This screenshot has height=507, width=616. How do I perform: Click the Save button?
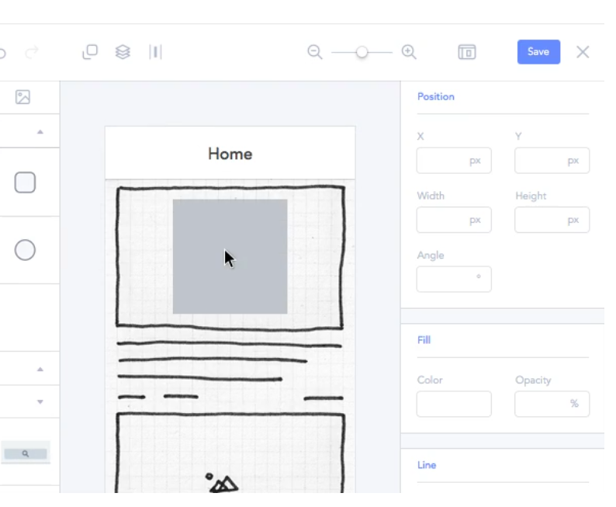(x=538, y=52)
